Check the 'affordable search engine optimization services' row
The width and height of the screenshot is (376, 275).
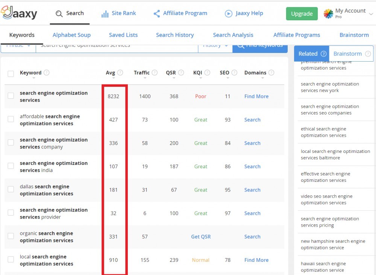coord(11,119)
